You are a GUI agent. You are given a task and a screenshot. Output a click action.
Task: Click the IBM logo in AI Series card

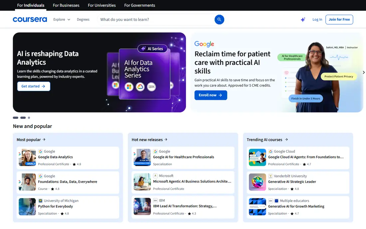(x=151, y=87)
